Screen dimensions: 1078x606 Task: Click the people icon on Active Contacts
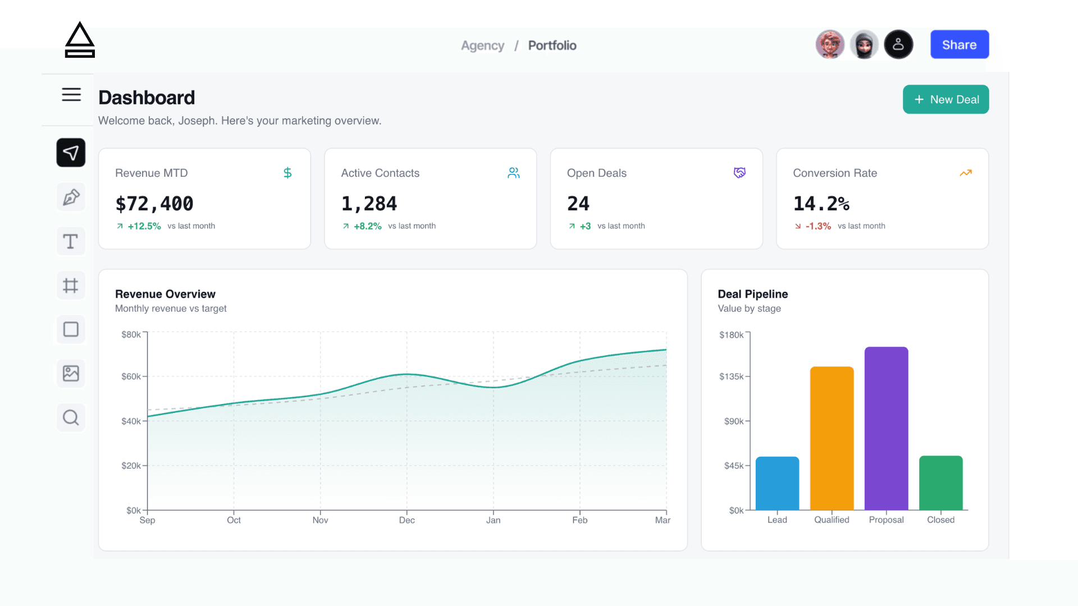(x=513, y=173)
